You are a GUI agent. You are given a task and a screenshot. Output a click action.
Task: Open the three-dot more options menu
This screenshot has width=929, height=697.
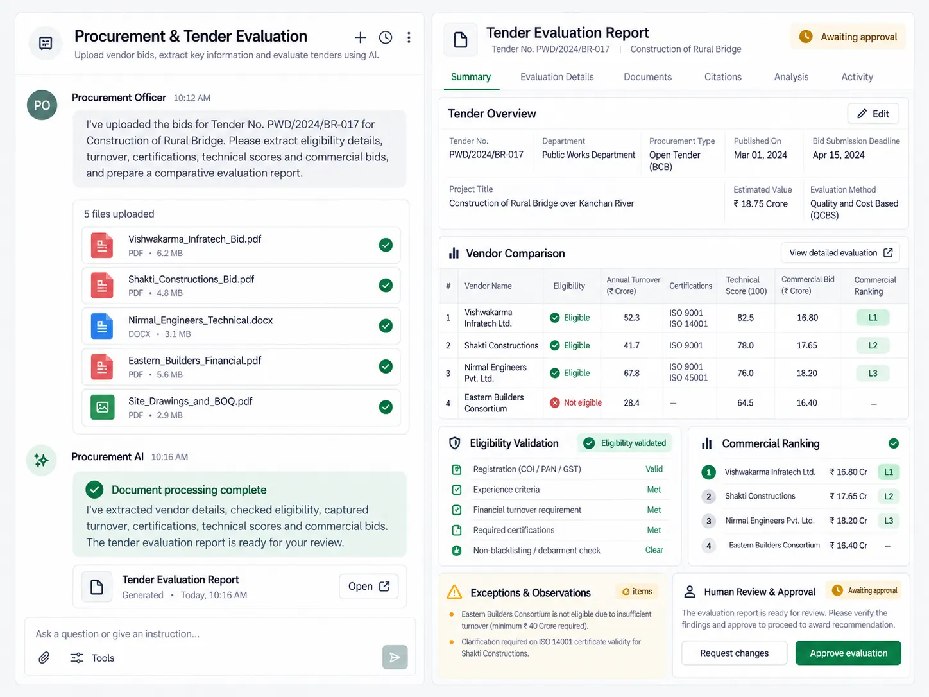tap(409, 37)
